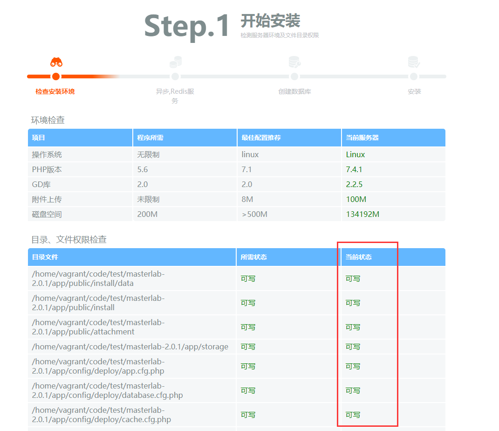499x431 pixels.
Task: Click the recommended value >500M
Action: click(x=254, y=215)
